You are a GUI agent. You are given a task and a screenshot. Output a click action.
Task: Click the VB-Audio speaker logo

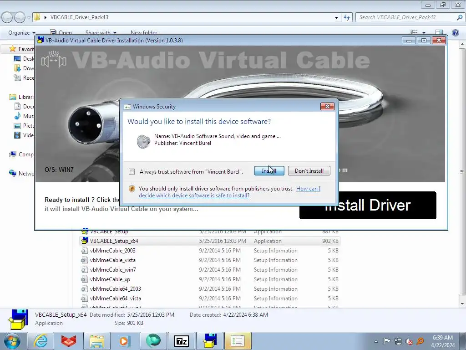point(54,60)
